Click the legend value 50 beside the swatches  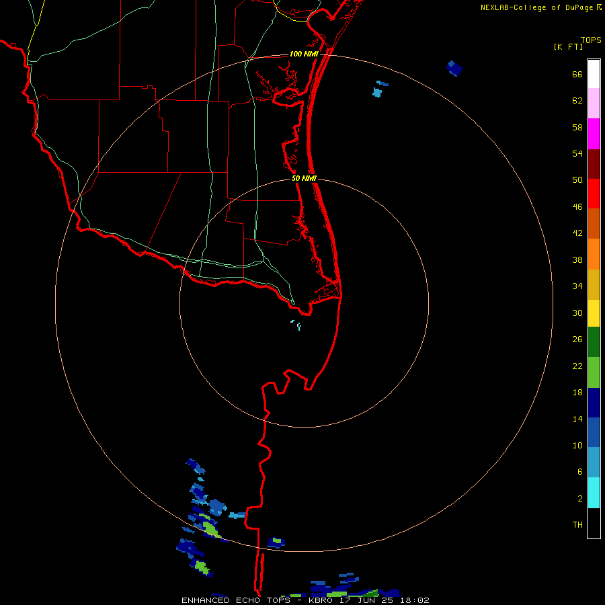point(577,179)
